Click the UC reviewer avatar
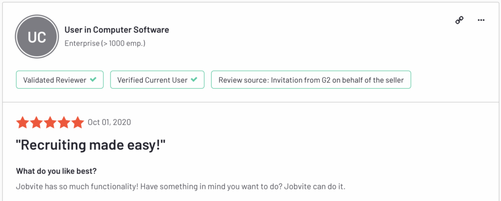 pyautogui.click(x=37, y=37)
